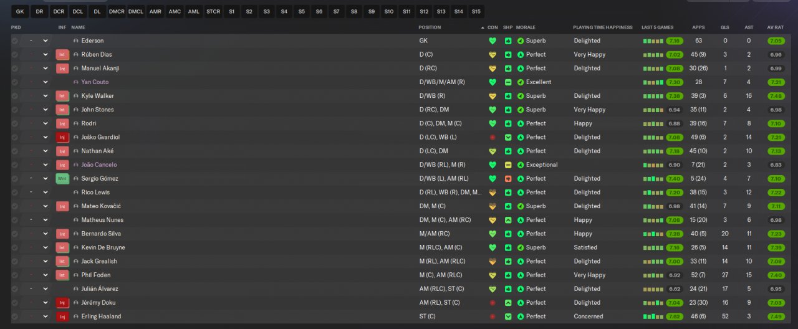798x329 pixels.
Task: Click Ederson morale arrow icon
Action: [521, 41]
